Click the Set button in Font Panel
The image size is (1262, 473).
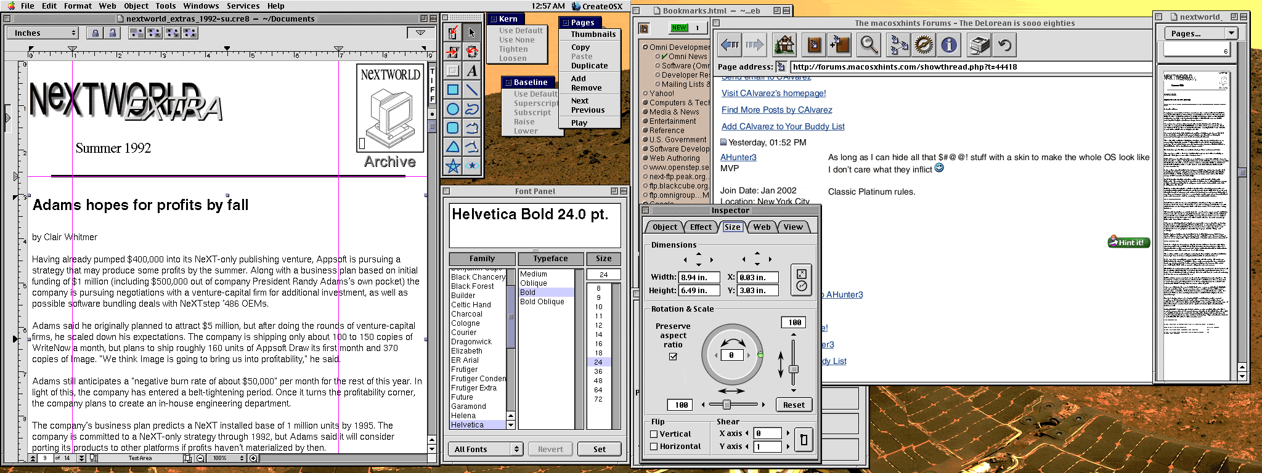tap(599, 450)
